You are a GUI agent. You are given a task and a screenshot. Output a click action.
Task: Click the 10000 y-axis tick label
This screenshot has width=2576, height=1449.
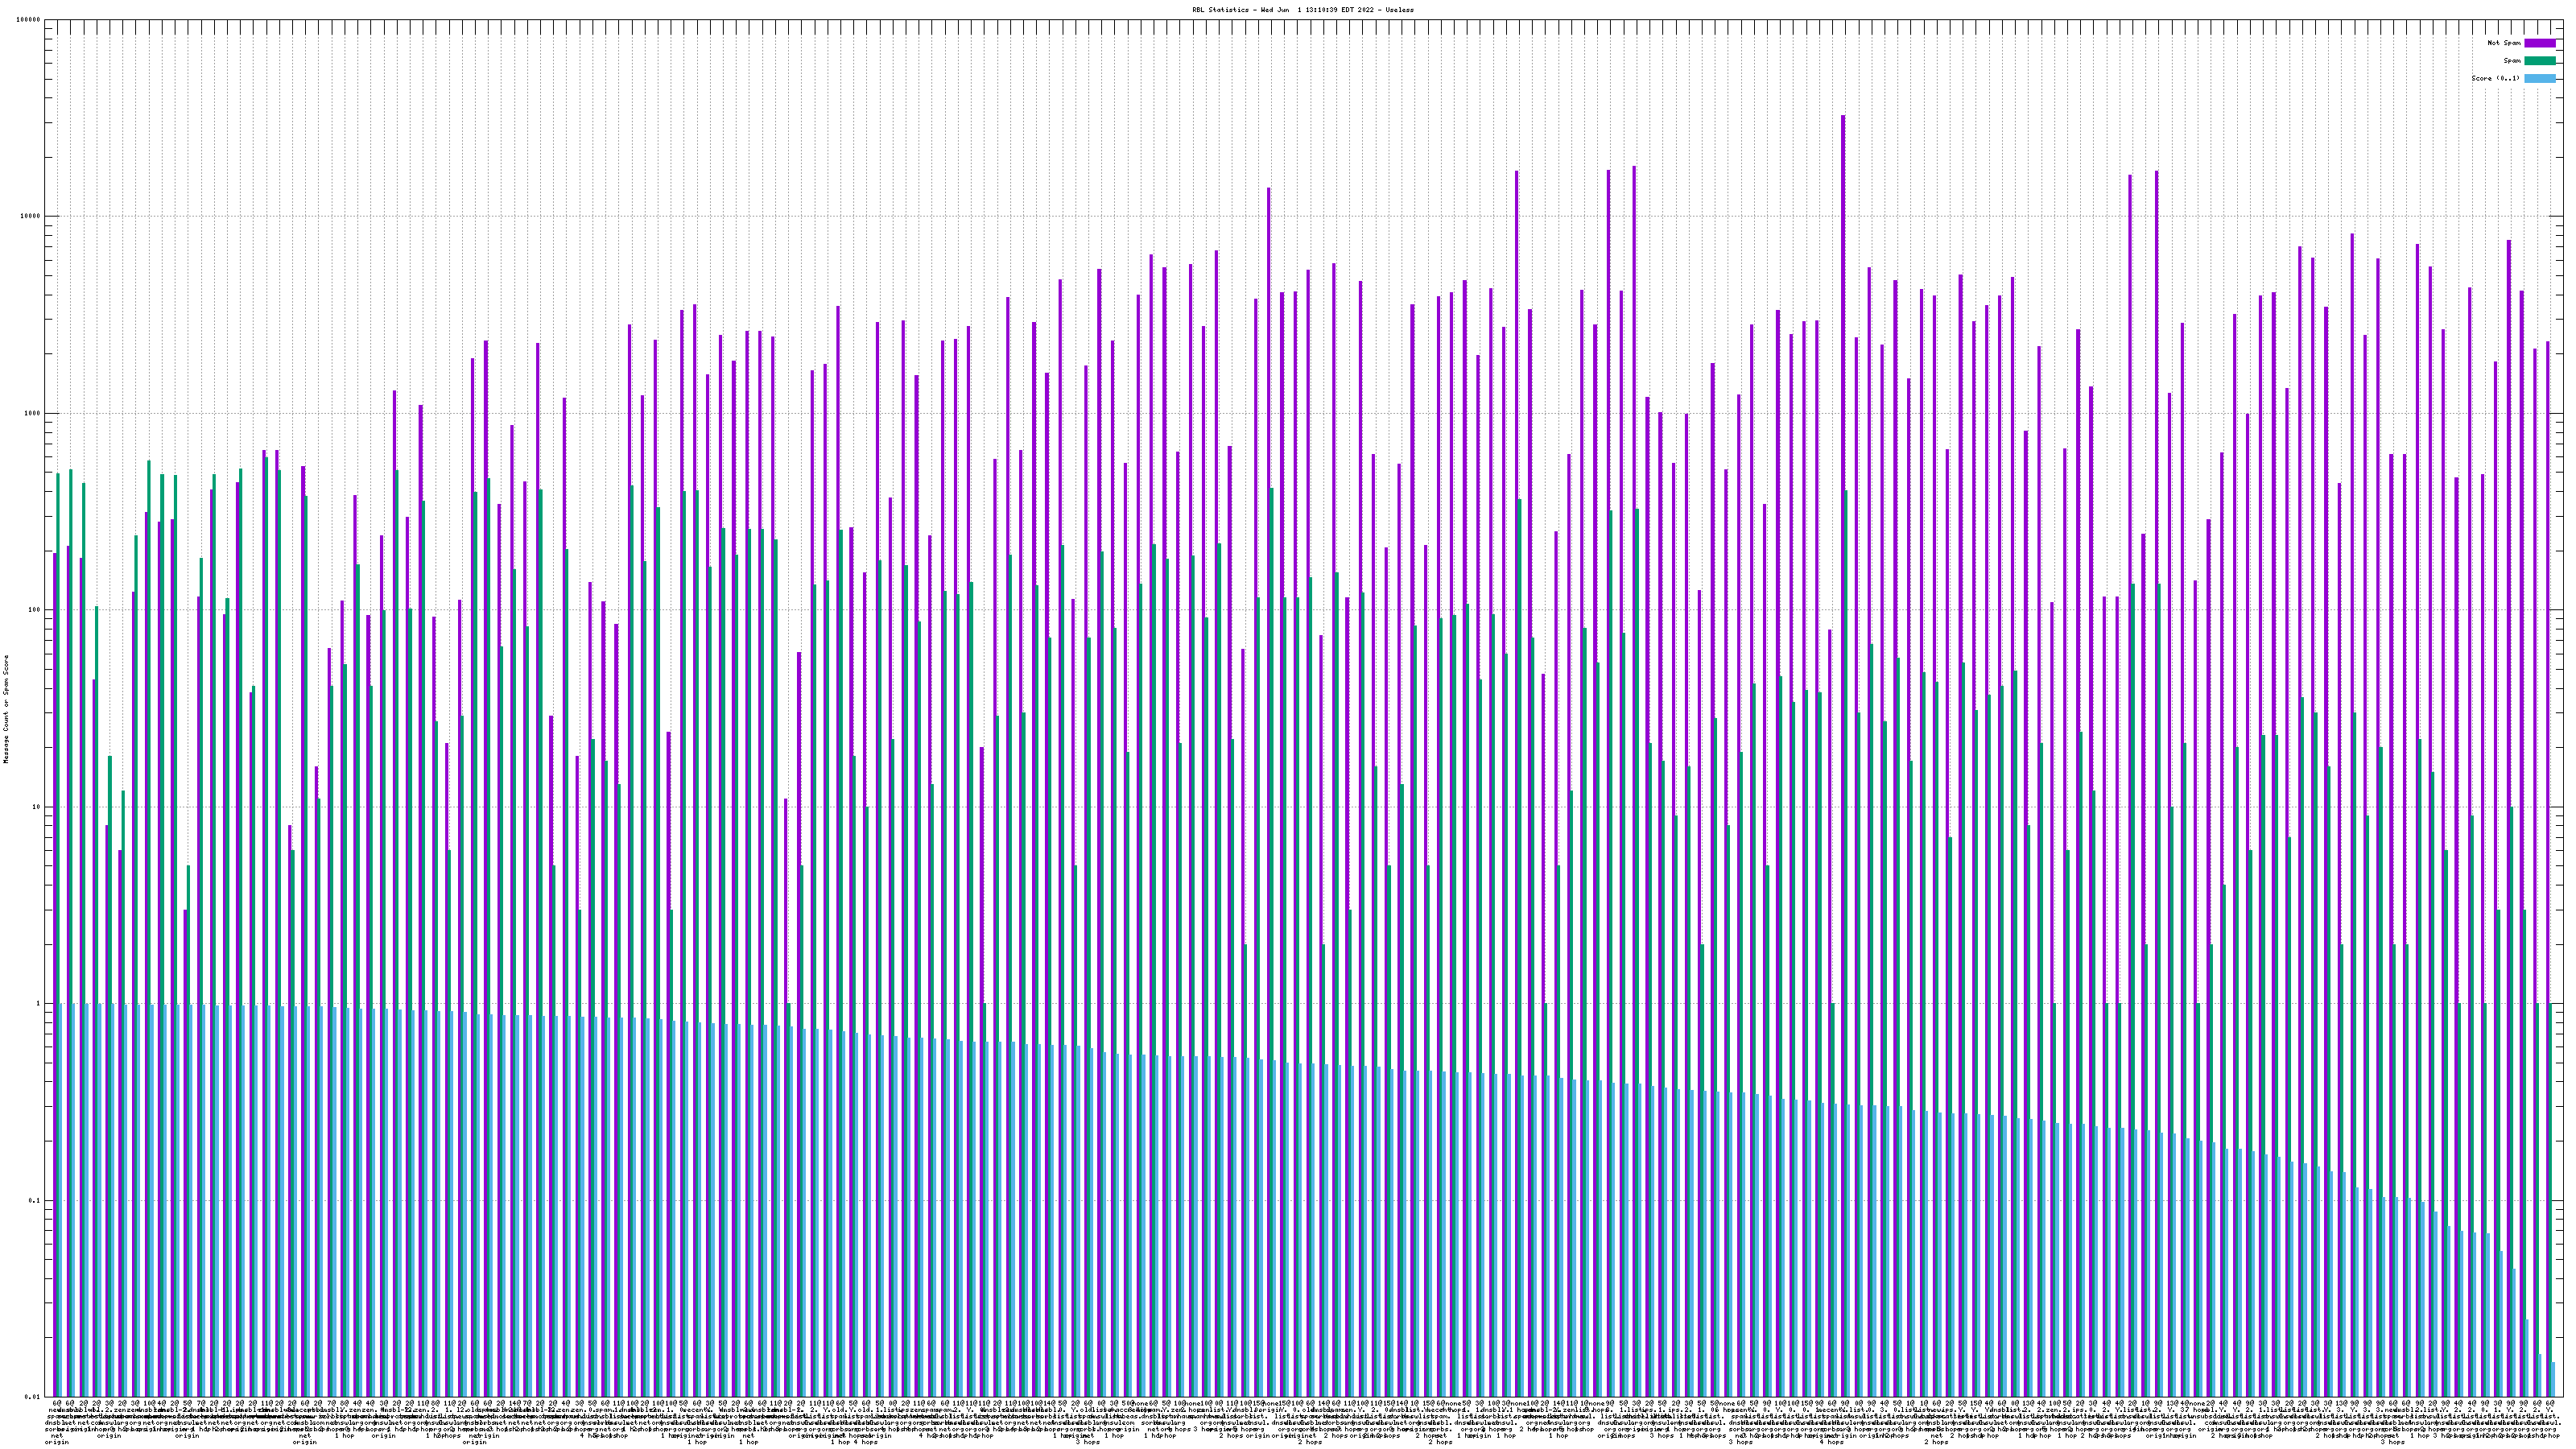point(31,217)
